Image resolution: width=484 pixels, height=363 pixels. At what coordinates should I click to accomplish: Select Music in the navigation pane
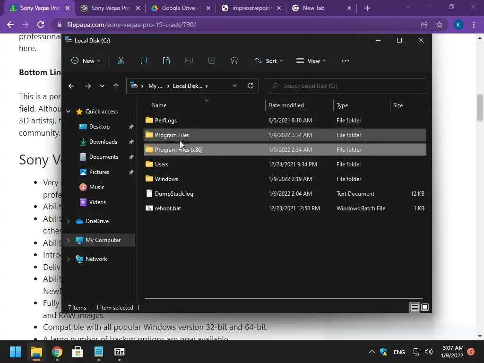pos(96,187)
